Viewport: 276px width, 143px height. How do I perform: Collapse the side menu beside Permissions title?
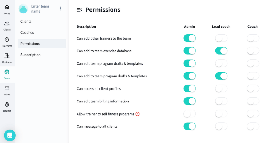click(x=80, y=10)
